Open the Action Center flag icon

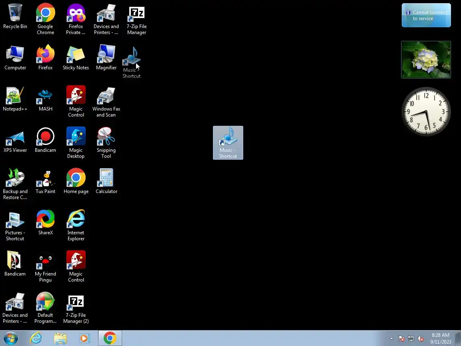tap(401, 338)
